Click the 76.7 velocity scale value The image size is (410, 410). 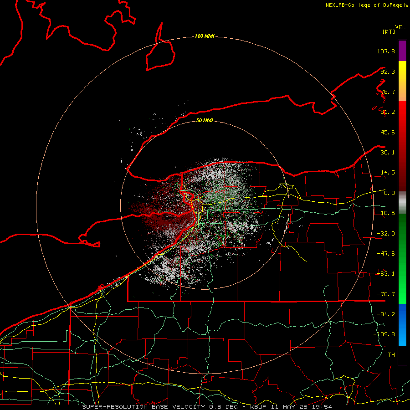(388, 92)
